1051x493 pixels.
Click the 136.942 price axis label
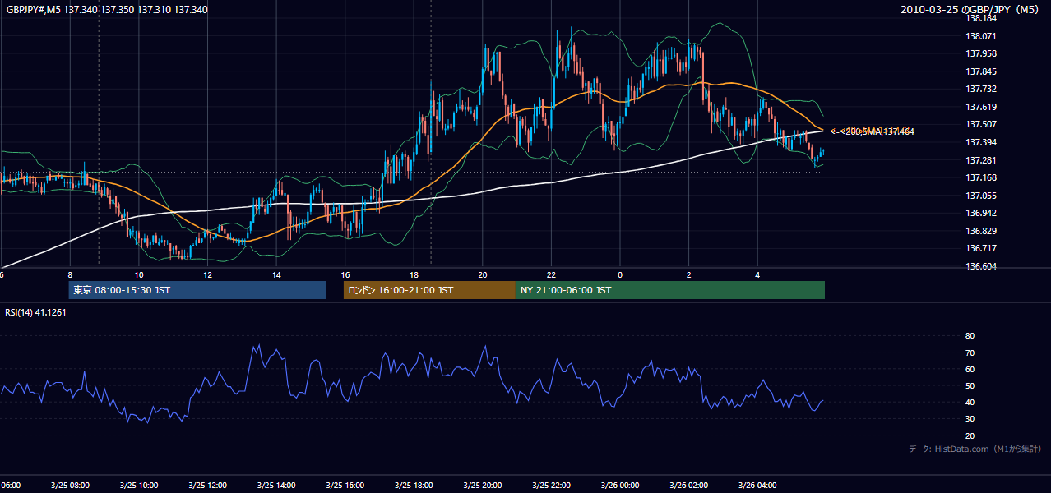tap(981, 213)
